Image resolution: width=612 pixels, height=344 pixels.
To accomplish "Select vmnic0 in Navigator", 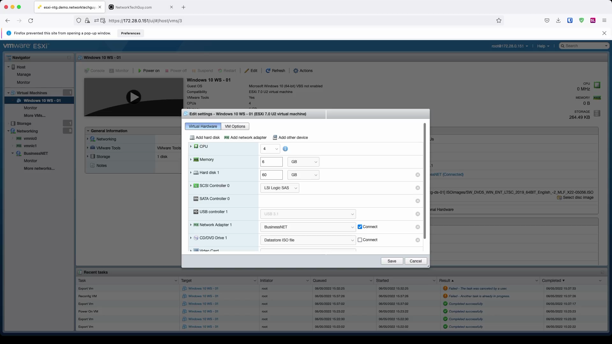I will tap(30, 139).
